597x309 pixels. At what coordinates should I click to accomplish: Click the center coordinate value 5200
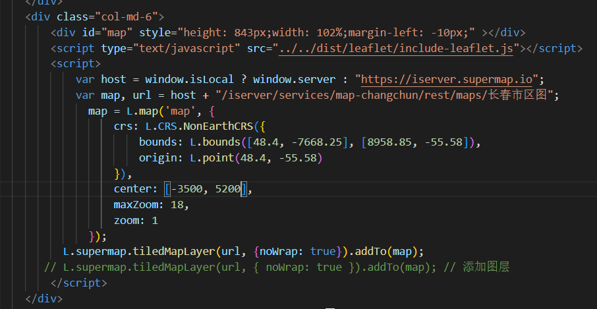click(228, 188)
